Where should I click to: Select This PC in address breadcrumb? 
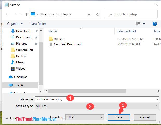[x=45, y=14]
